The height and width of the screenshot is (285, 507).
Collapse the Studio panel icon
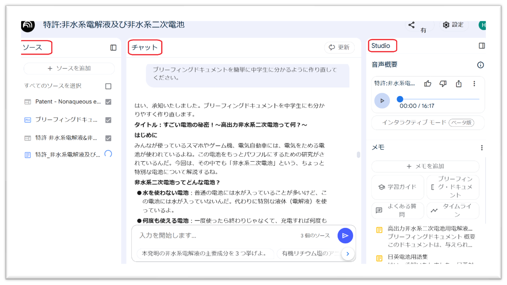click(481, 46)
